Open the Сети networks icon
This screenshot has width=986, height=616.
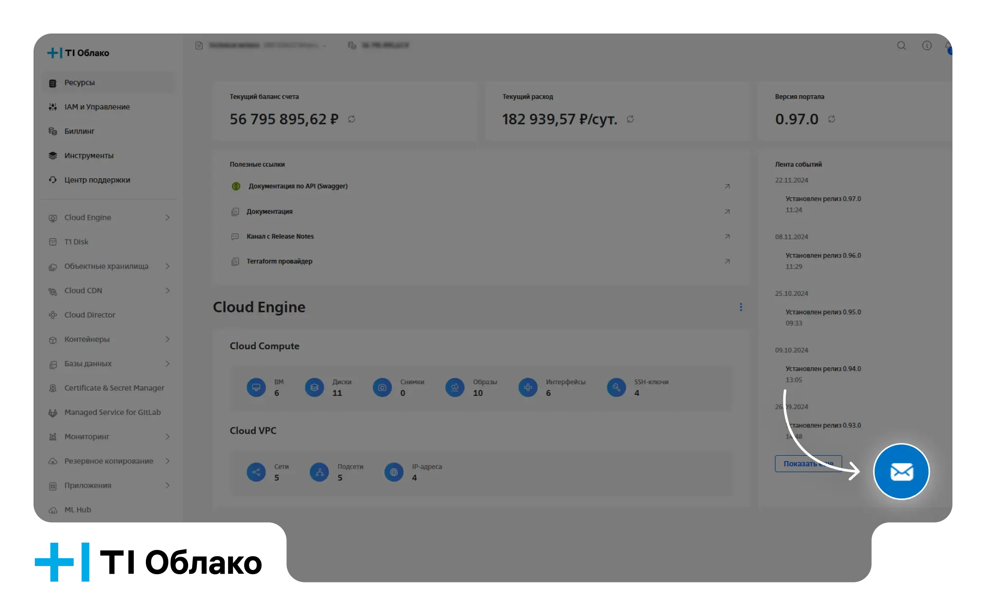(256, 472)
